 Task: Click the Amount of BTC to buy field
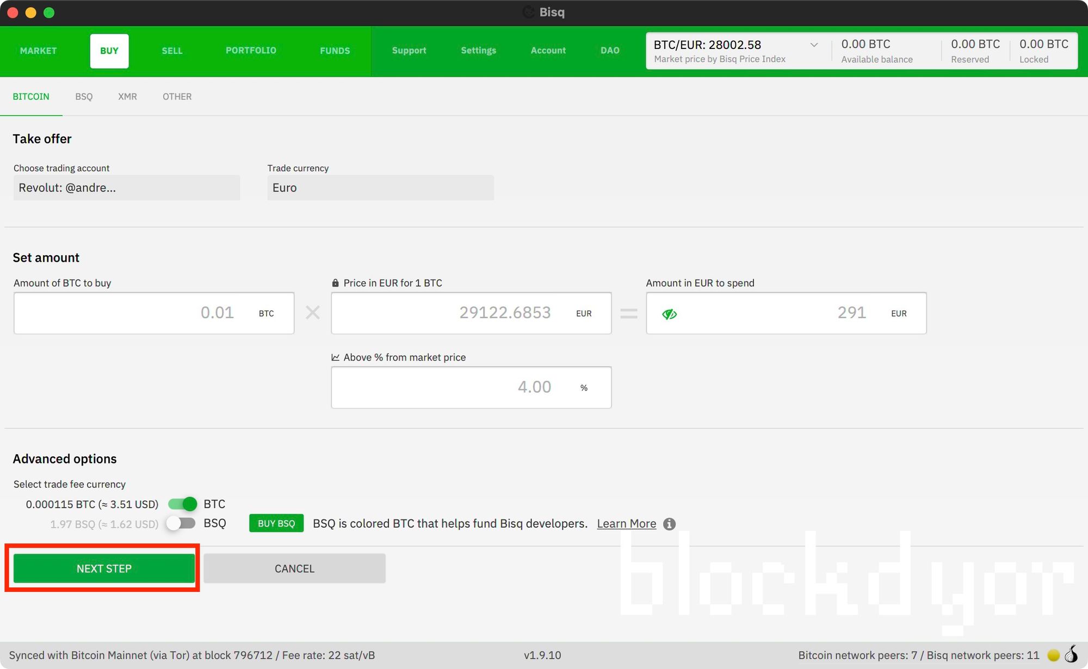[x=154, y=313]
